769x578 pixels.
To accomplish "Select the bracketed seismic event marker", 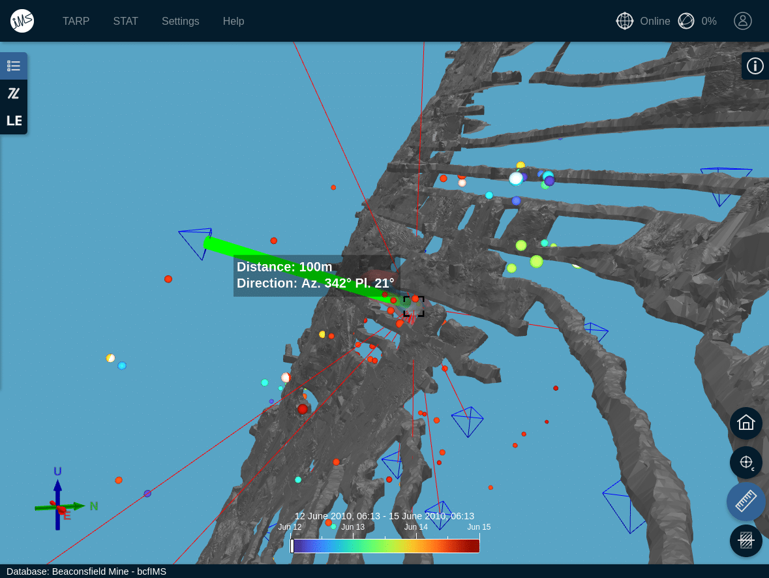I will (x=414, y=306).
